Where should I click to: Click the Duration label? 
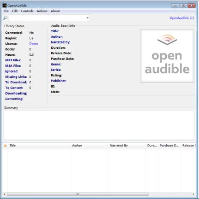58,48
